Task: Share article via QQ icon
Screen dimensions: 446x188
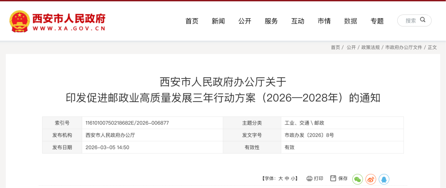Action: (384, 179)
